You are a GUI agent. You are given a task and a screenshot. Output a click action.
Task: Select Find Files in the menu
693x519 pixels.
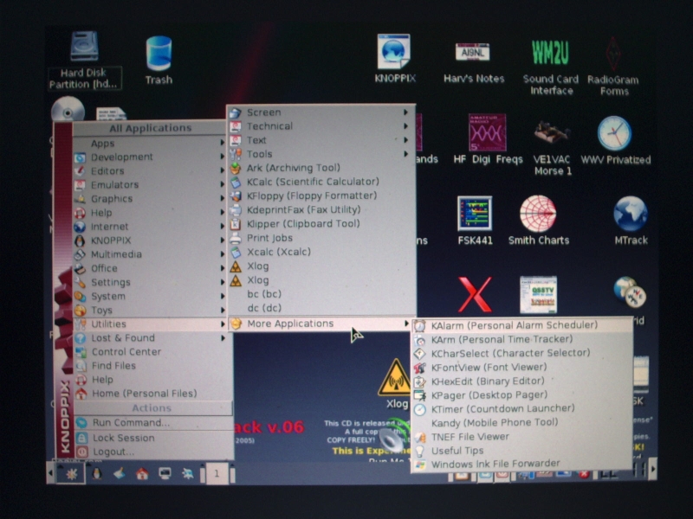coord(152,365)
